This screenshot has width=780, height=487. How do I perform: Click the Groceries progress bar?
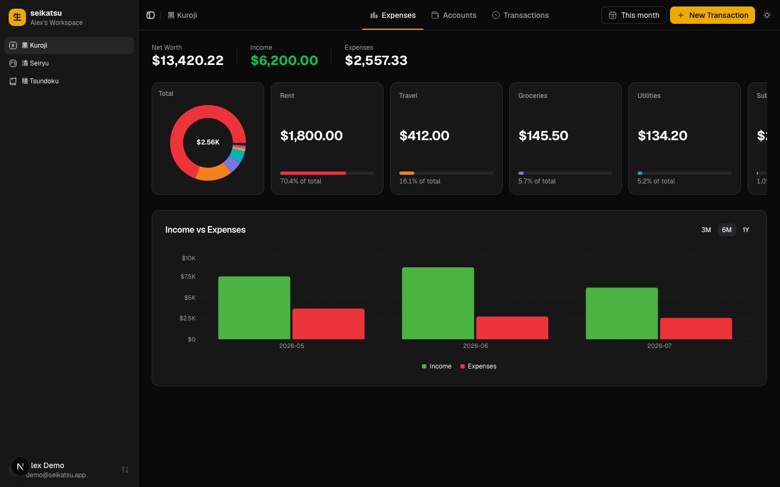[x=565, y=173]
